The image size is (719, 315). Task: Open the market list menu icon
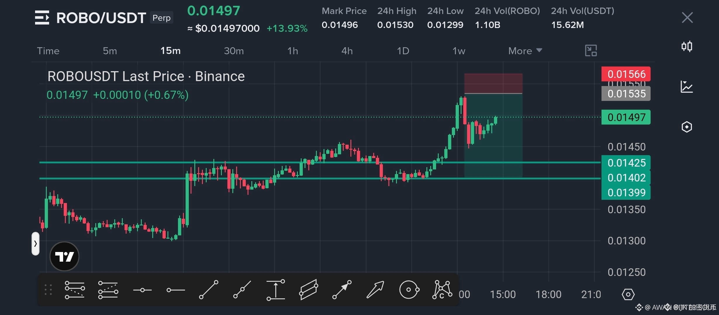point(42,17)
